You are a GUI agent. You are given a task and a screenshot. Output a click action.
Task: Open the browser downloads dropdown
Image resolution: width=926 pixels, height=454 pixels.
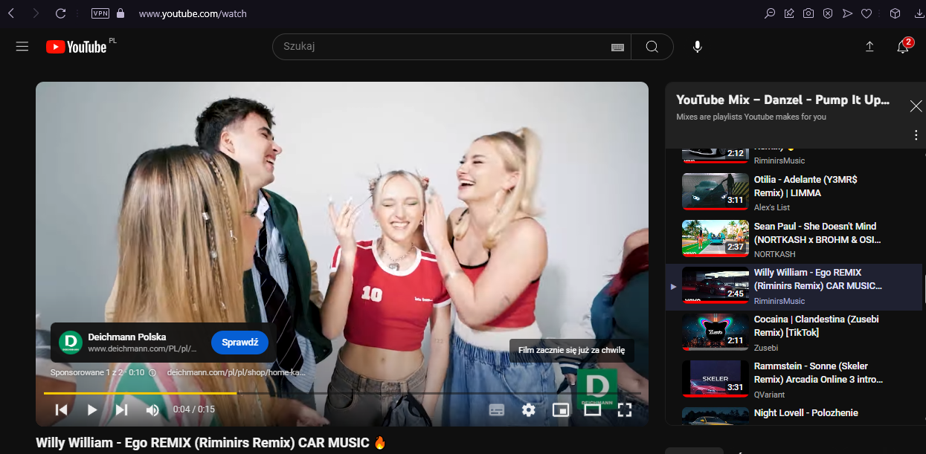pos(919,13)
